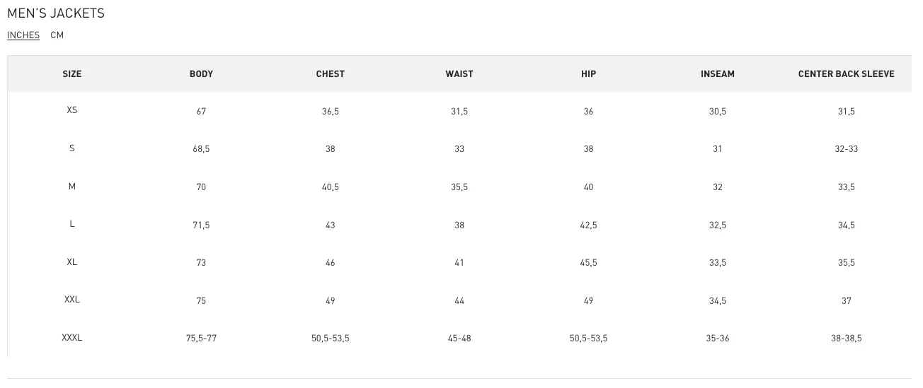Click the XS size row label
The width and height of the screenshot is (923, 388).
click(72, 110)
